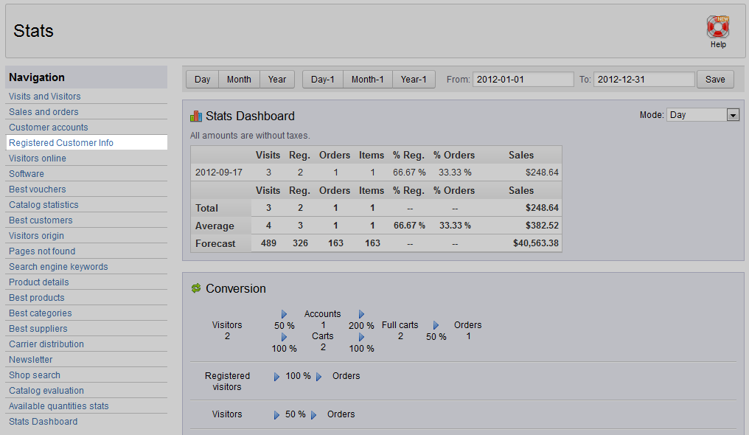
Task: View Carrier distribution stats
Action: tap(46, 344)
